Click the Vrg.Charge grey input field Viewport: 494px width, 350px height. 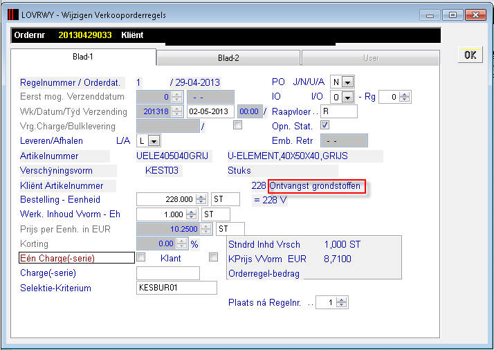pyautogui.click(x=168, y=126)
